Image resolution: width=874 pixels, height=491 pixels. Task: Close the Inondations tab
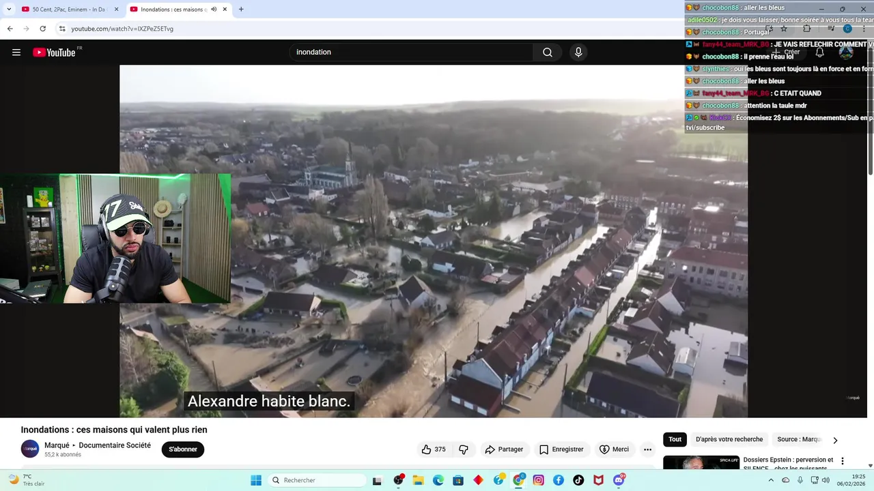pyautogui.click(x=225, y=10)
